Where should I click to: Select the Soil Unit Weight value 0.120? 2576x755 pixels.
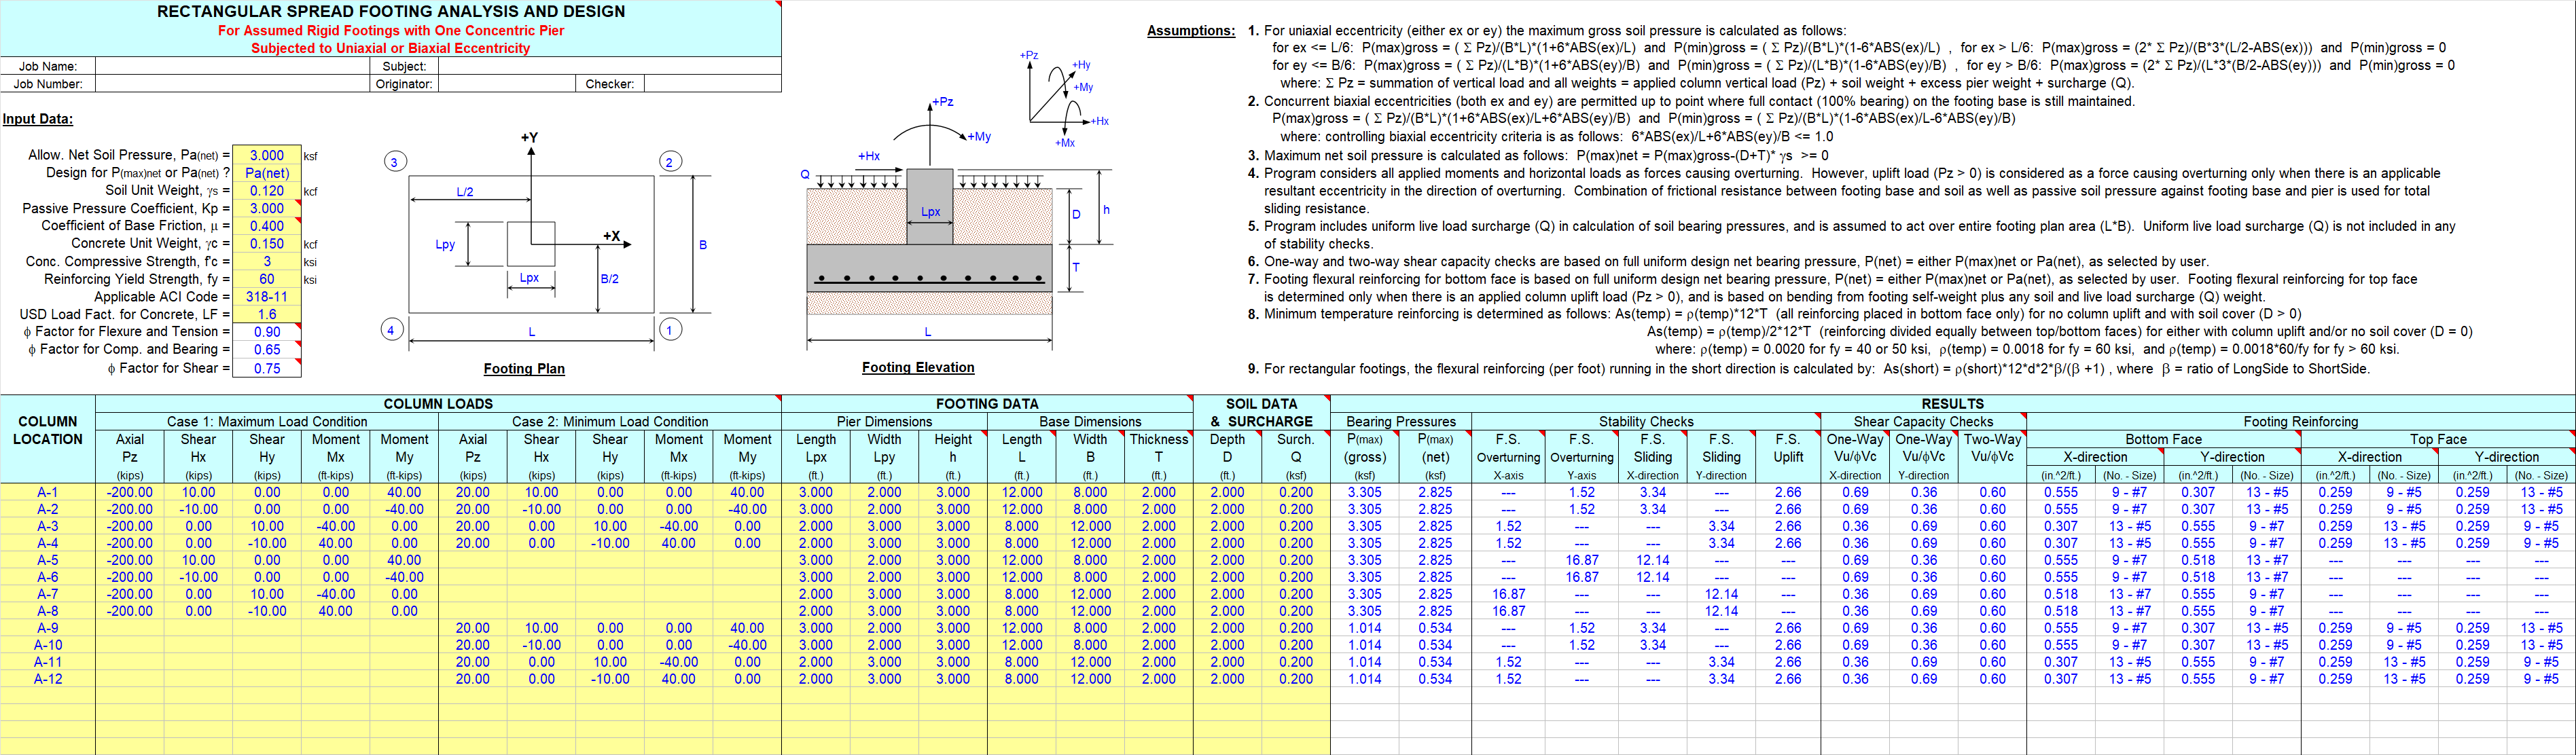267,190
